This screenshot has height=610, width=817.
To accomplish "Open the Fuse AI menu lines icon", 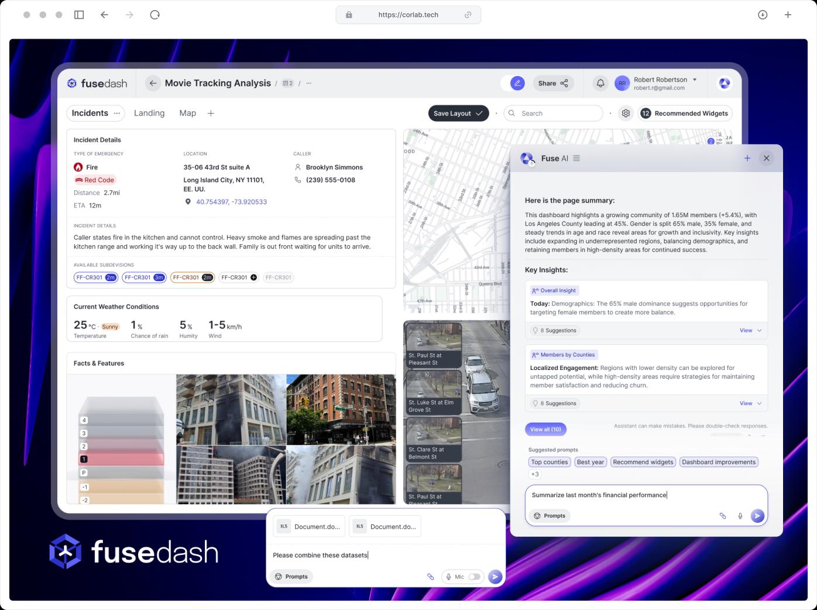I will (x=576, y=158).
